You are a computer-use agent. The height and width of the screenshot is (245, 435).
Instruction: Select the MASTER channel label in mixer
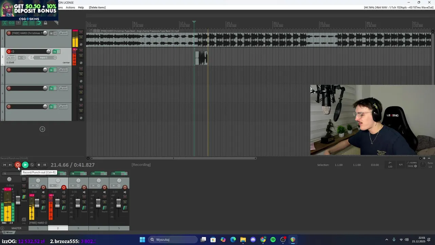coord(16,228)
